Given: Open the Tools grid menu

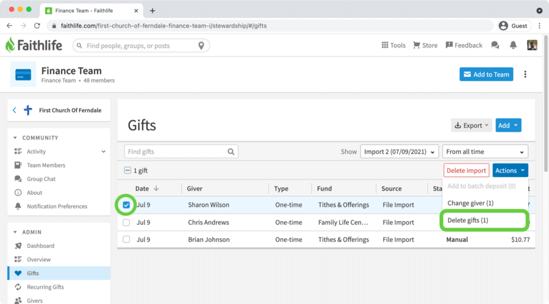Looking at the screenshot, I should 393,45.
